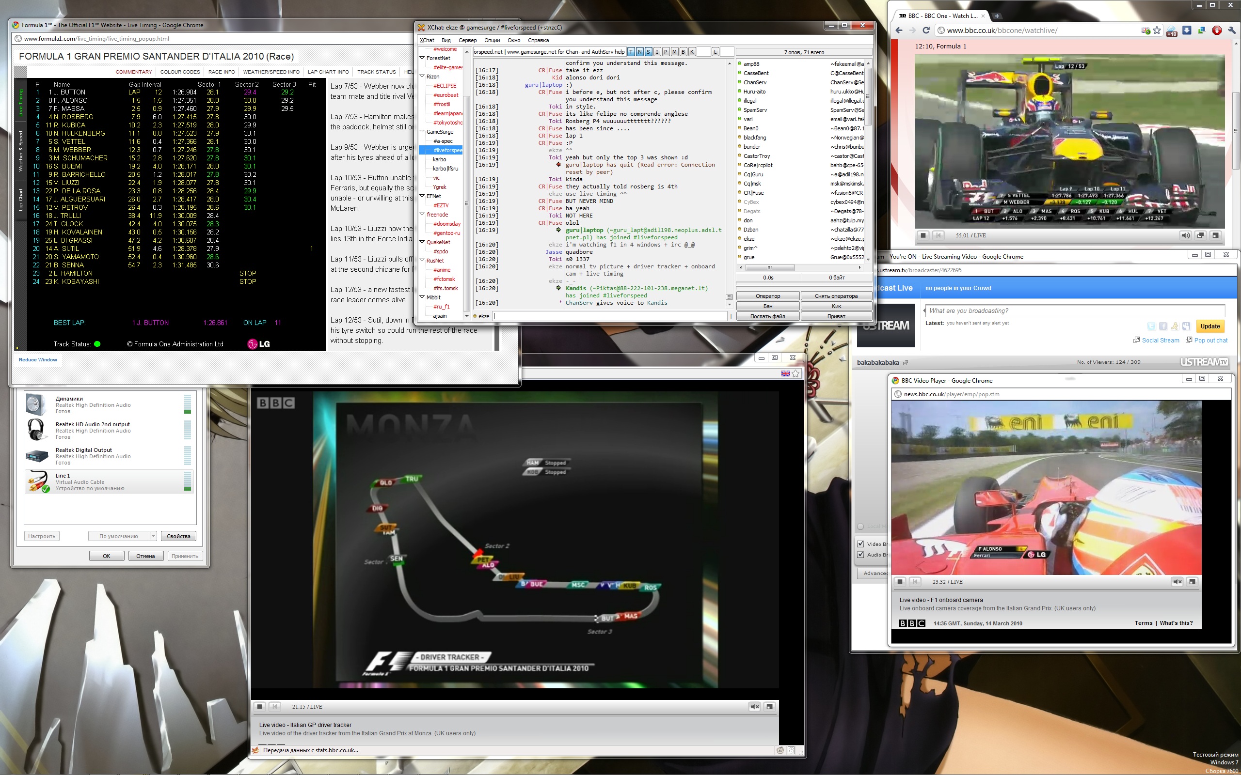Reload the BBC One watchlive page
The width and height of the screenshot is (1241, 775).
point(926,31)
